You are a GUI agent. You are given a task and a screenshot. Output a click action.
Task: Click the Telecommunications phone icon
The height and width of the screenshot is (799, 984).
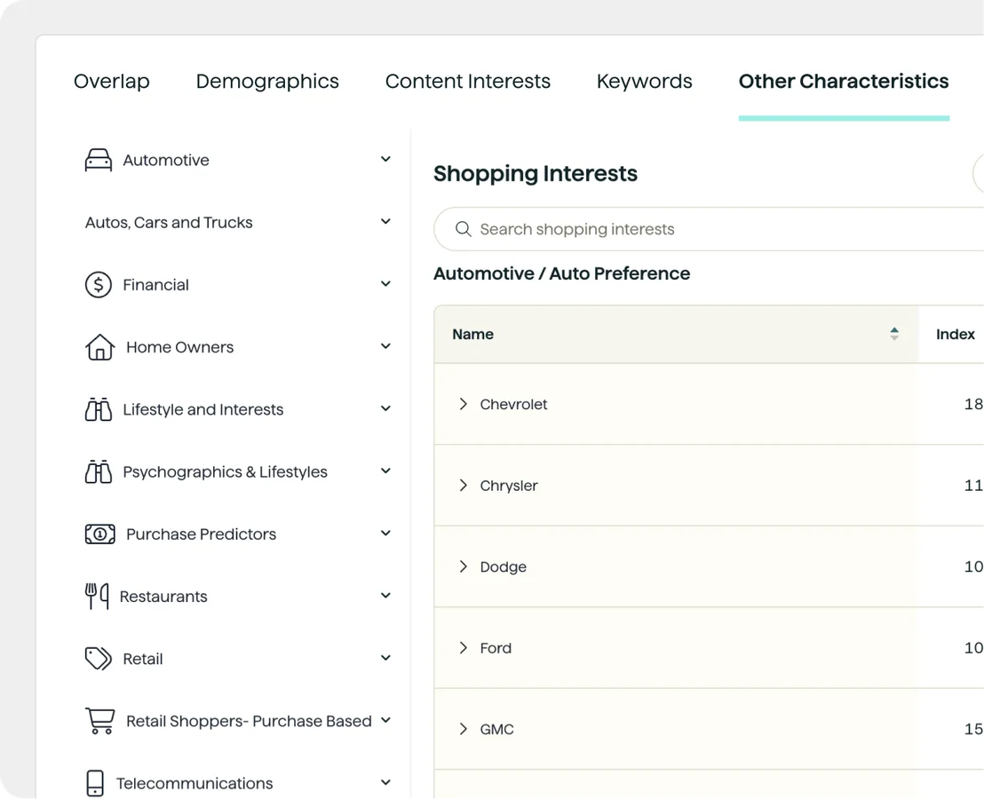(95, 783)
